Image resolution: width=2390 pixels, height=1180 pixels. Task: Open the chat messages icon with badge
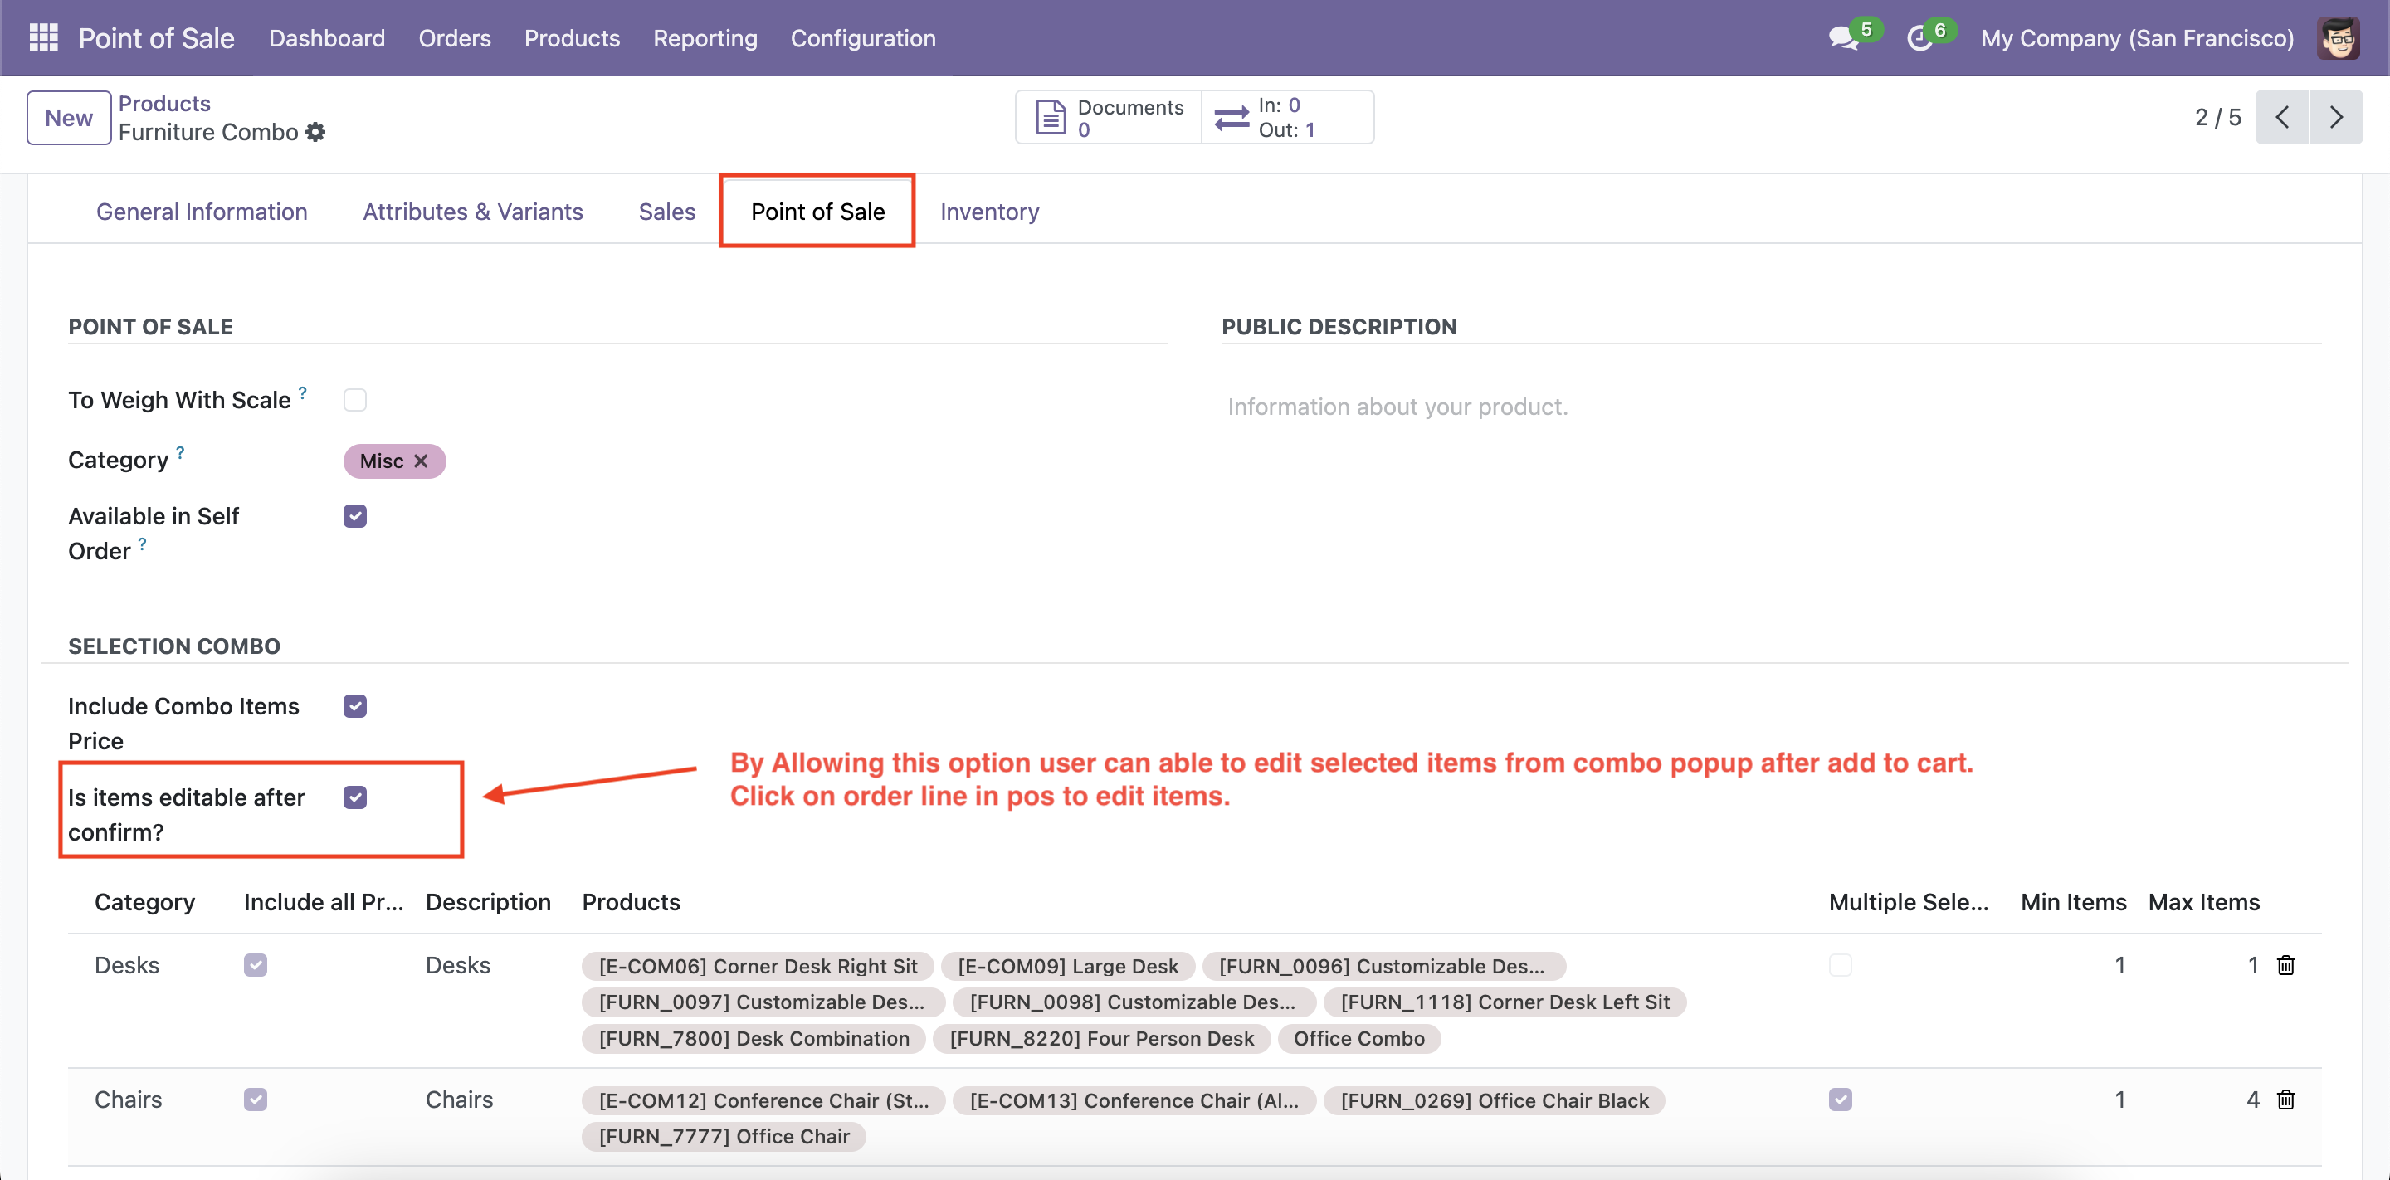point(1842,38)
